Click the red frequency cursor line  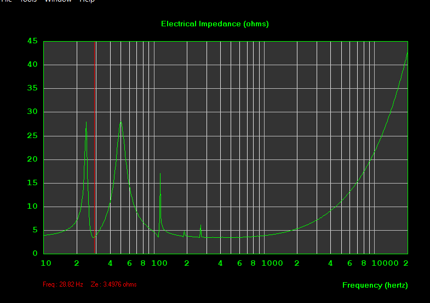(x=95, y=147)
